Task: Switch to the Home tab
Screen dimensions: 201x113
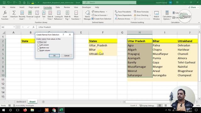Action: click(x=13, y=7)
